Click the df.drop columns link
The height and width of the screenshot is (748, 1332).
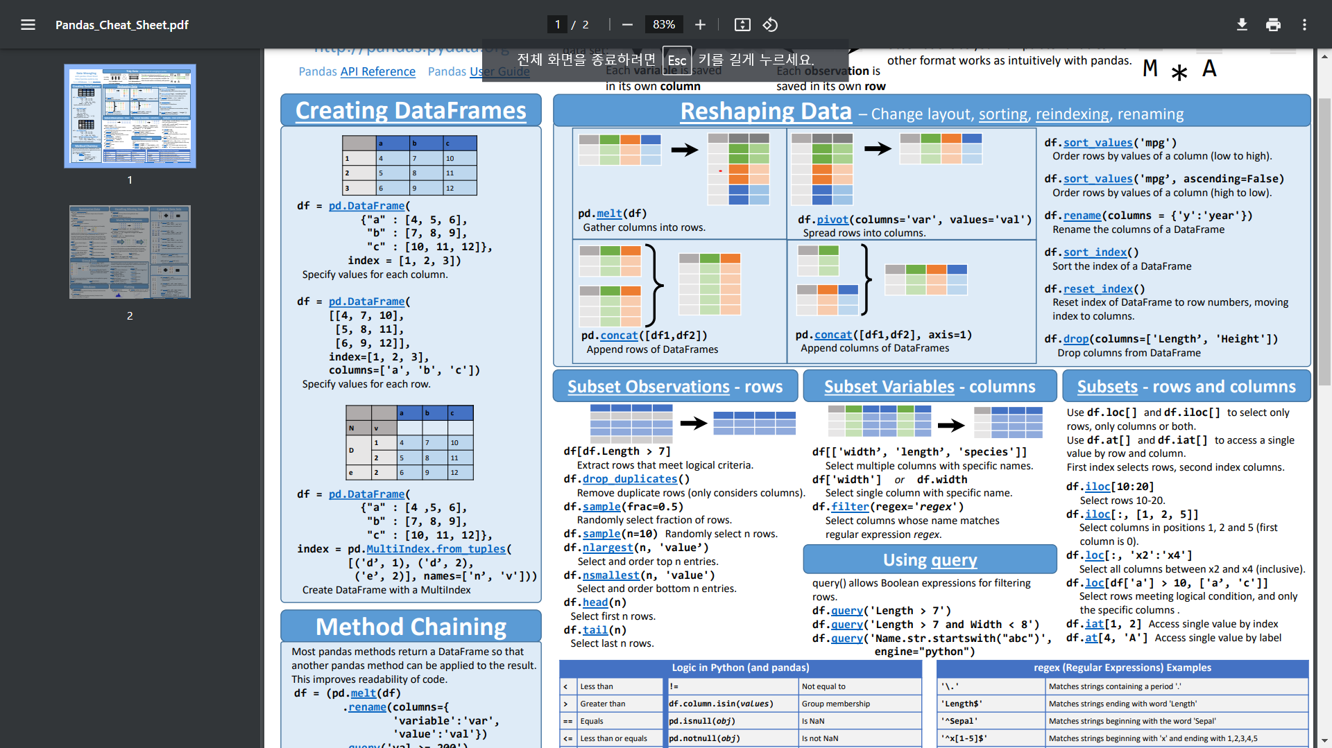[1076, 339]
